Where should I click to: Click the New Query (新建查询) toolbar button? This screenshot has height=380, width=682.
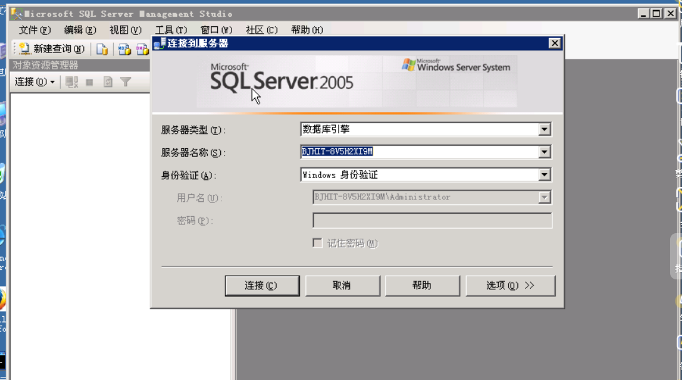coord(52,49)
